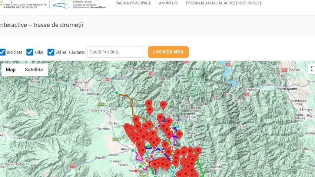
Task: Switch to Satellite view
Action: tap(34, 70)
